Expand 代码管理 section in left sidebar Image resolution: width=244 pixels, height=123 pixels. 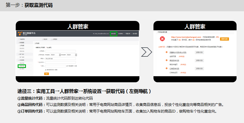point(22,60)
